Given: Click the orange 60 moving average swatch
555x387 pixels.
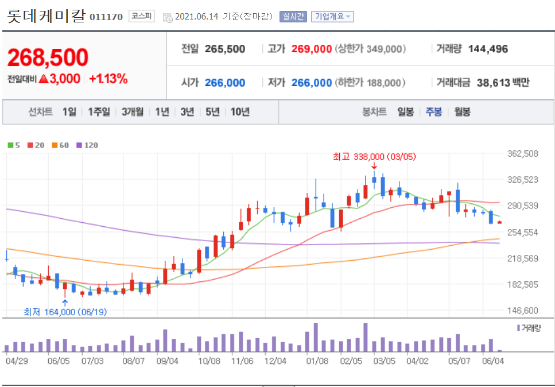Looking at the screenshot, I should 55,145.
